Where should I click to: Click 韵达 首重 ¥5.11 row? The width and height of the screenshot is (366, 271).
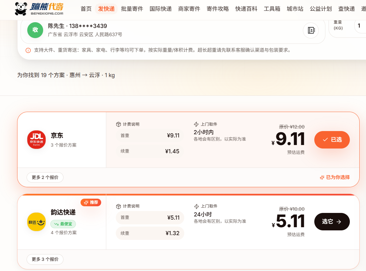click(150, 217)
